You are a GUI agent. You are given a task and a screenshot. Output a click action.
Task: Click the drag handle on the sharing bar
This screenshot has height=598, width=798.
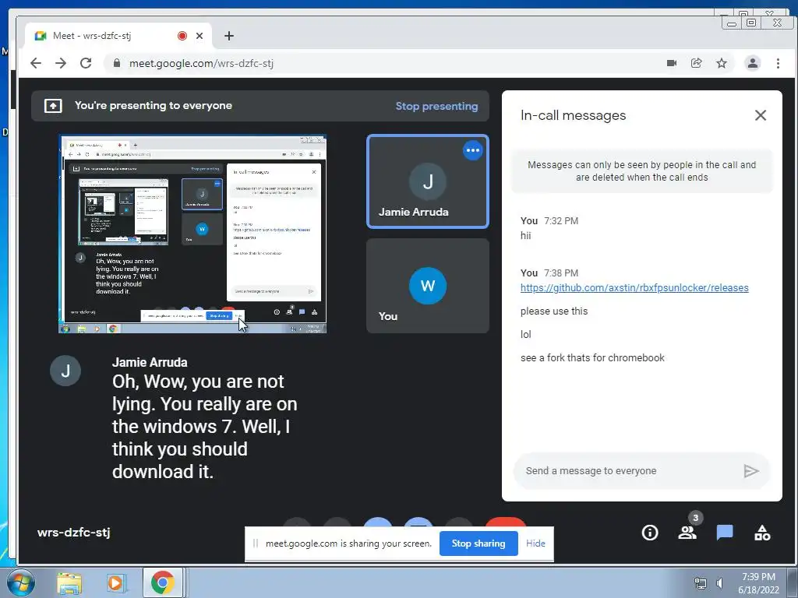[x=256, y=543]
